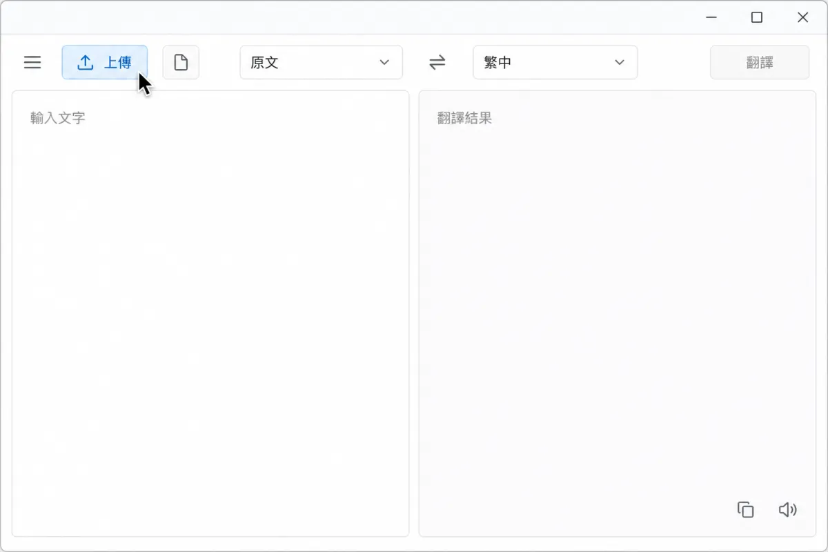Close the translator window
Viewport: 828px width, 552px height.
pos(802,18)
